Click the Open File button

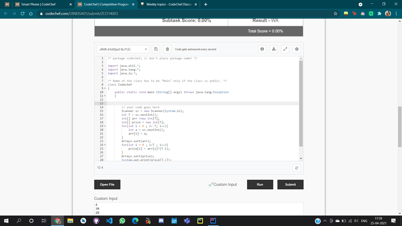point(107,185)
